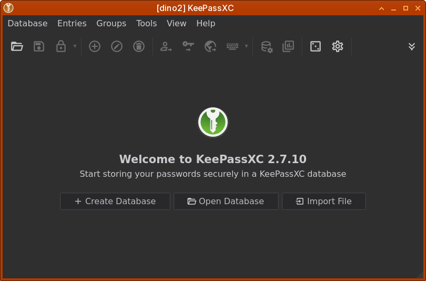This screenshot has width=426, height=281.
Task: Click the Delete Entry trash icon
Action: click(139, 46)
